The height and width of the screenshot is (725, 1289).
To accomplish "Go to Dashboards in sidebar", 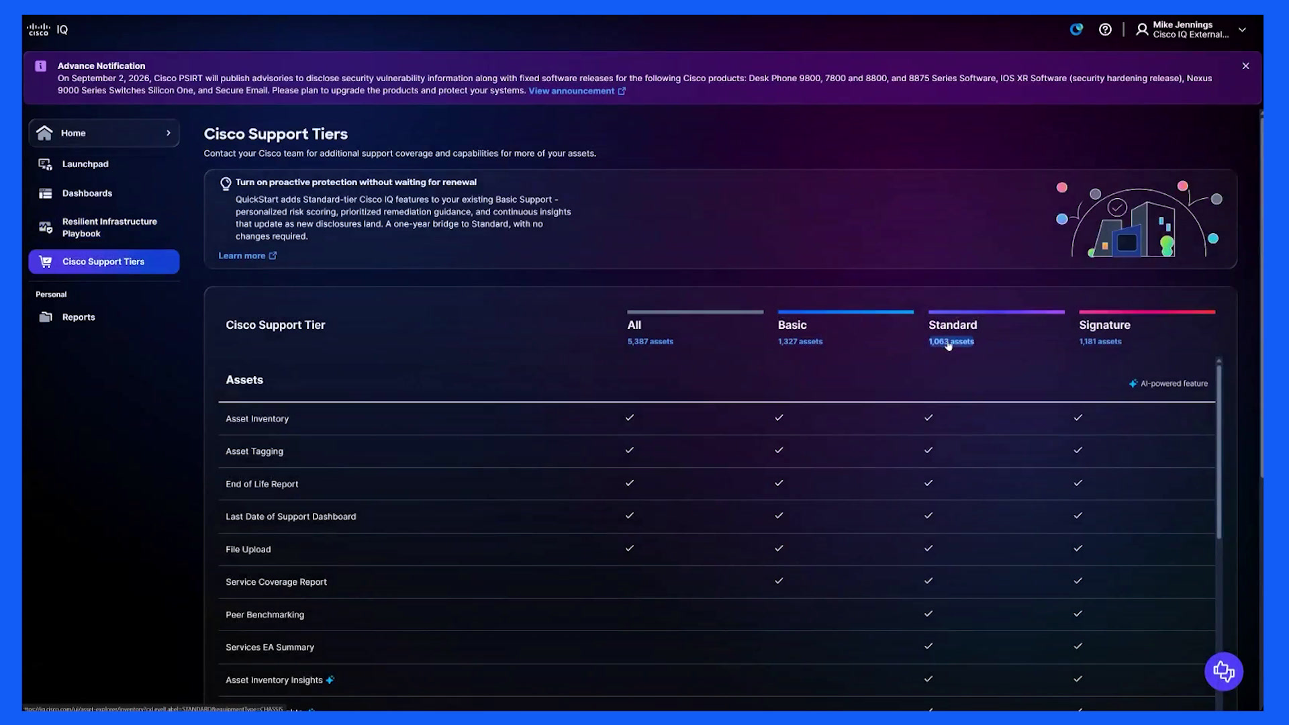I will 87,193.
